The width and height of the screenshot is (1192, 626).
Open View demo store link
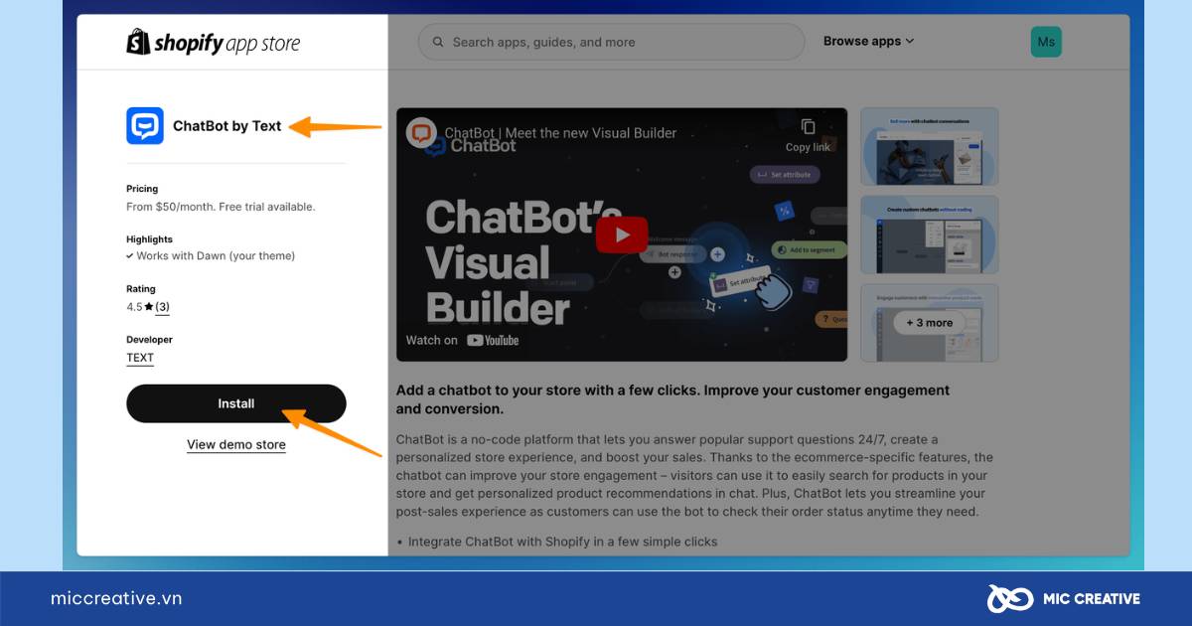click(x=236, y=445)
